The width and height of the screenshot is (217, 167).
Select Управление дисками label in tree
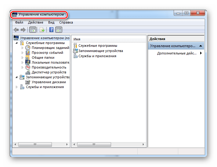pos(49,82)
